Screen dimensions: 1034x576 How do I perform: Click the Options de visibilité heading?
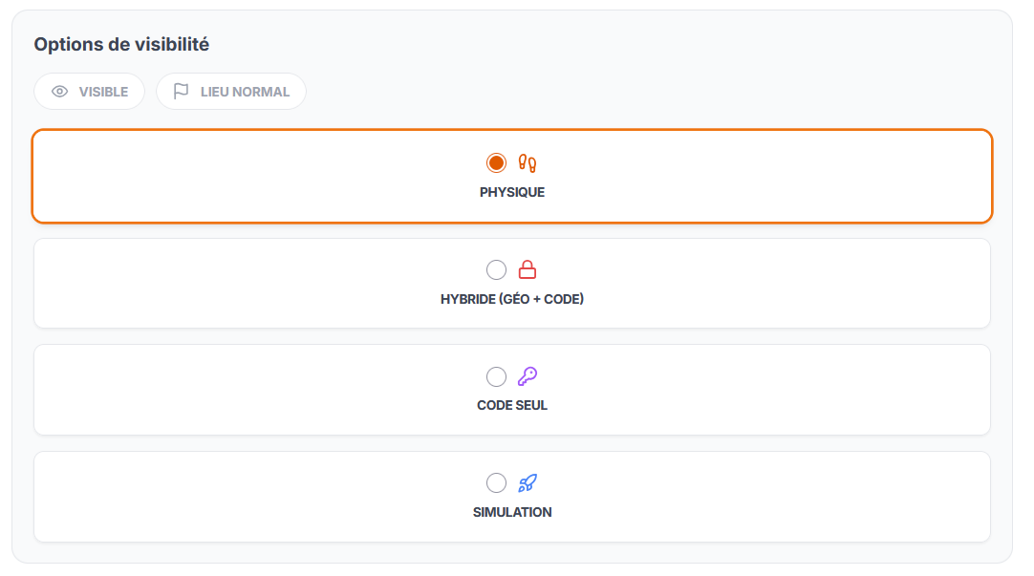click(x=121, y=44)
